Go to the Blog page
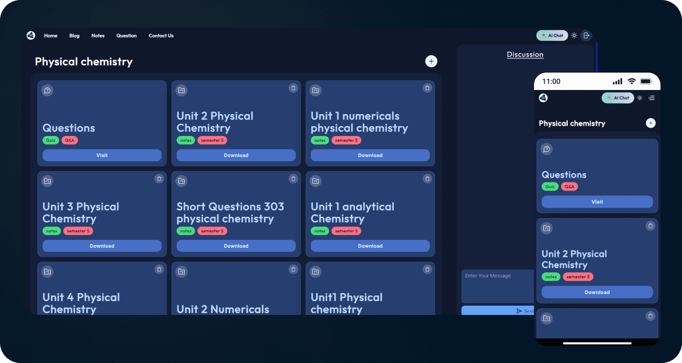682x363 pixels. (x=74, y=36)
